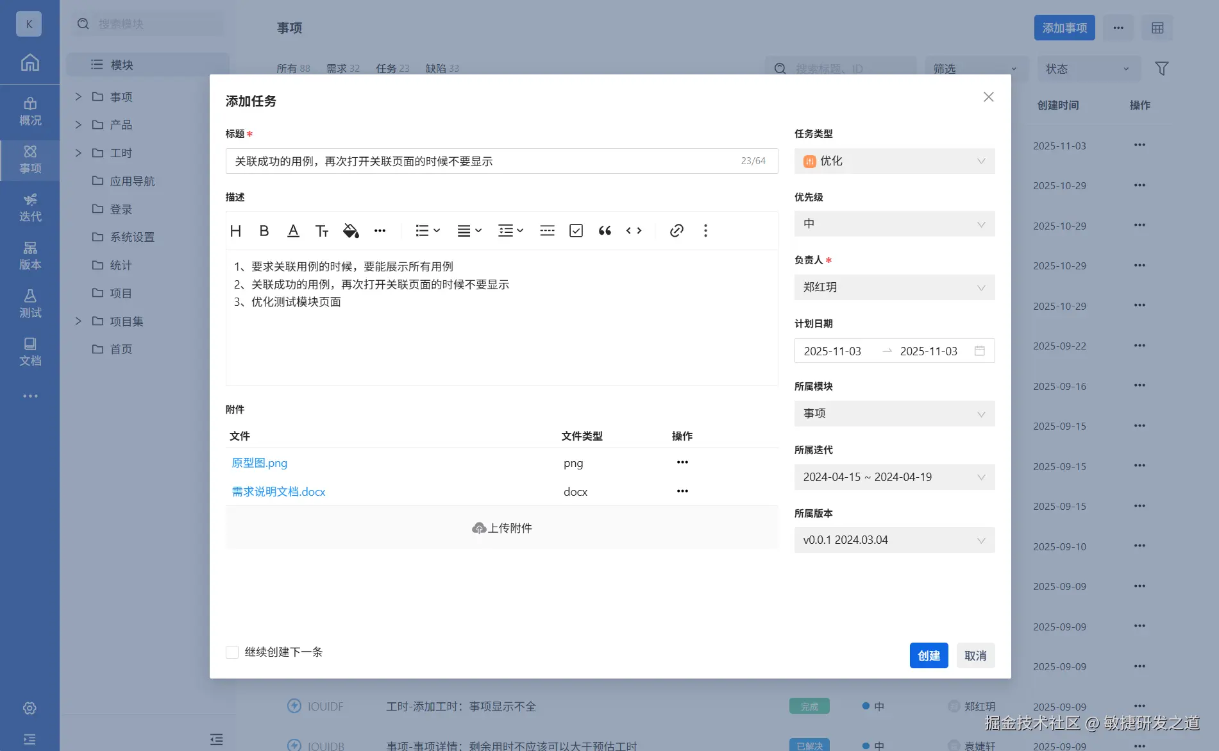Switch to 缺陷 33 tab
Screen dimensions: 1219x751
pyautogui.click(x=442, y=69)
